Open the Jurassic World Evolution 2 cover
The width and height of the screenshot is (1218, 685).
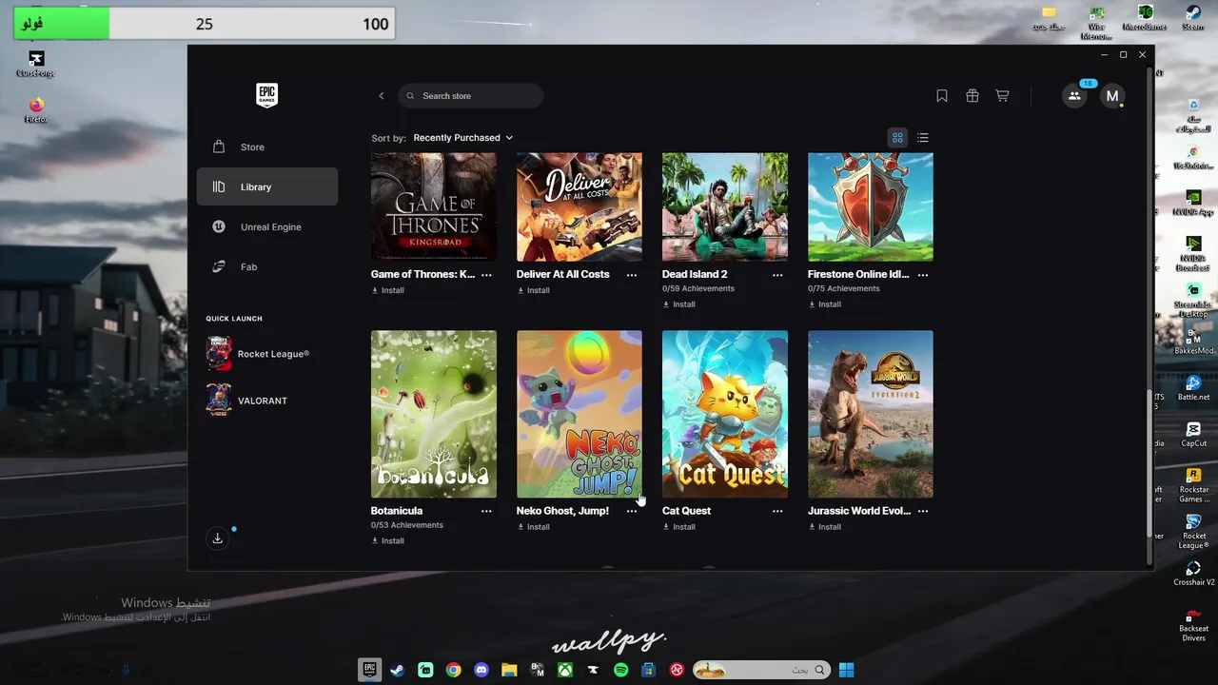[x=871, y=414]
